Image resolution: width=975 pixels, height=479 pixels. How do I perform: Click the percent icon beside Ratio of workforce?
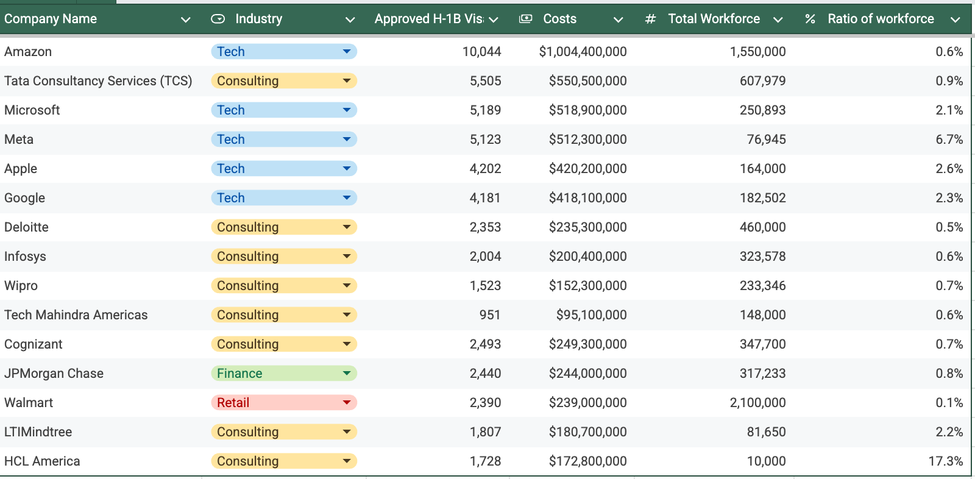click(x=810, y=19)
